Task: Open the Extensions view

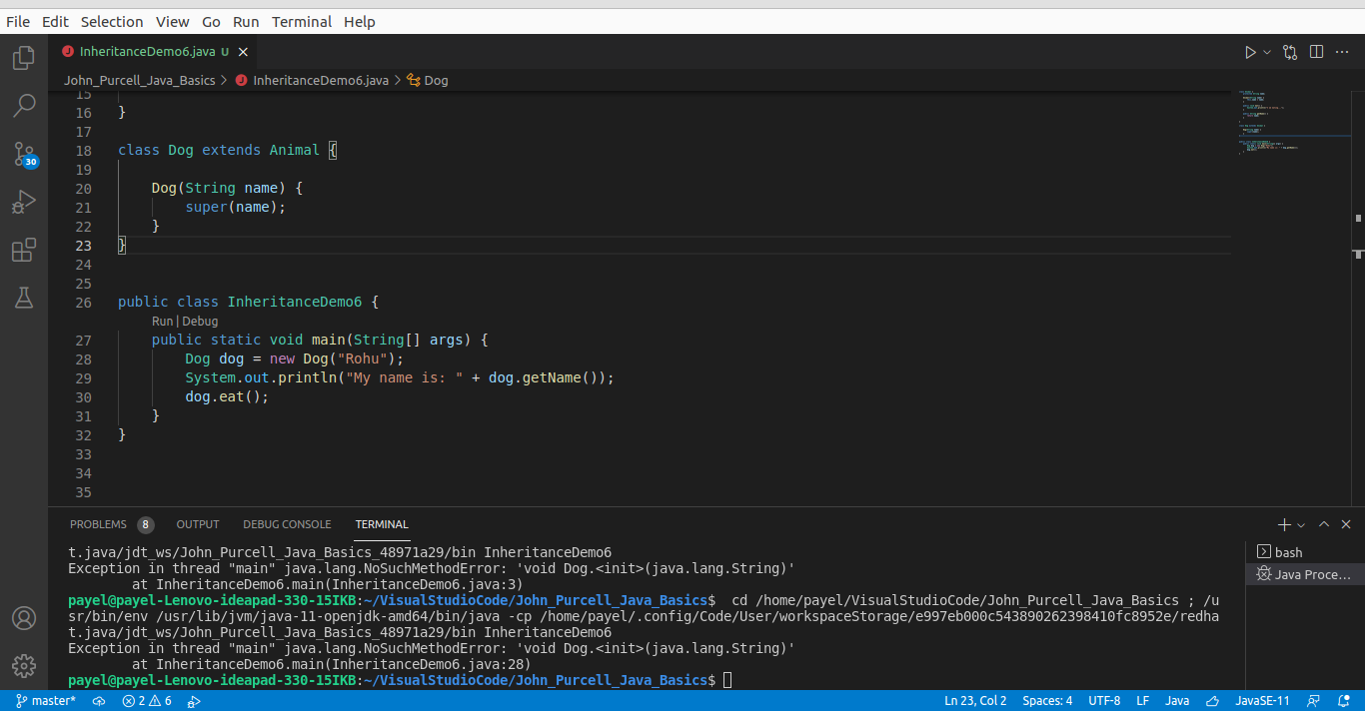Action: [24, 250]
